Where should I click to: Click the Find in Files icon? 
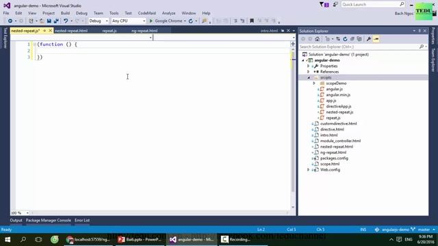point(204,21)
